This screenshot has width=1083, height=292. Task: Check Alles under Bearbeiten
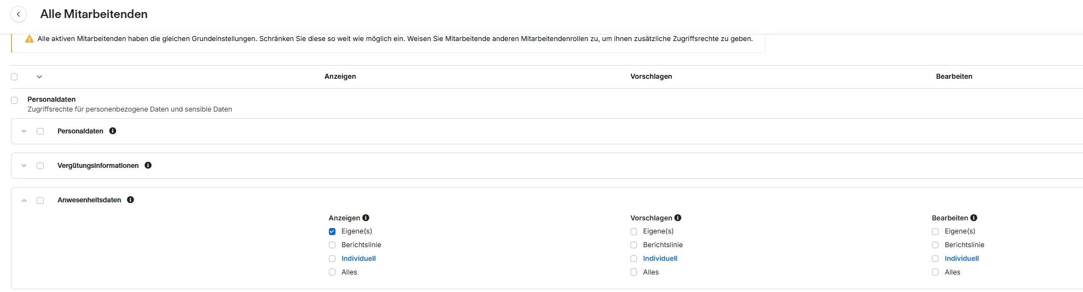pyautogui.click(x=935, y=272)
